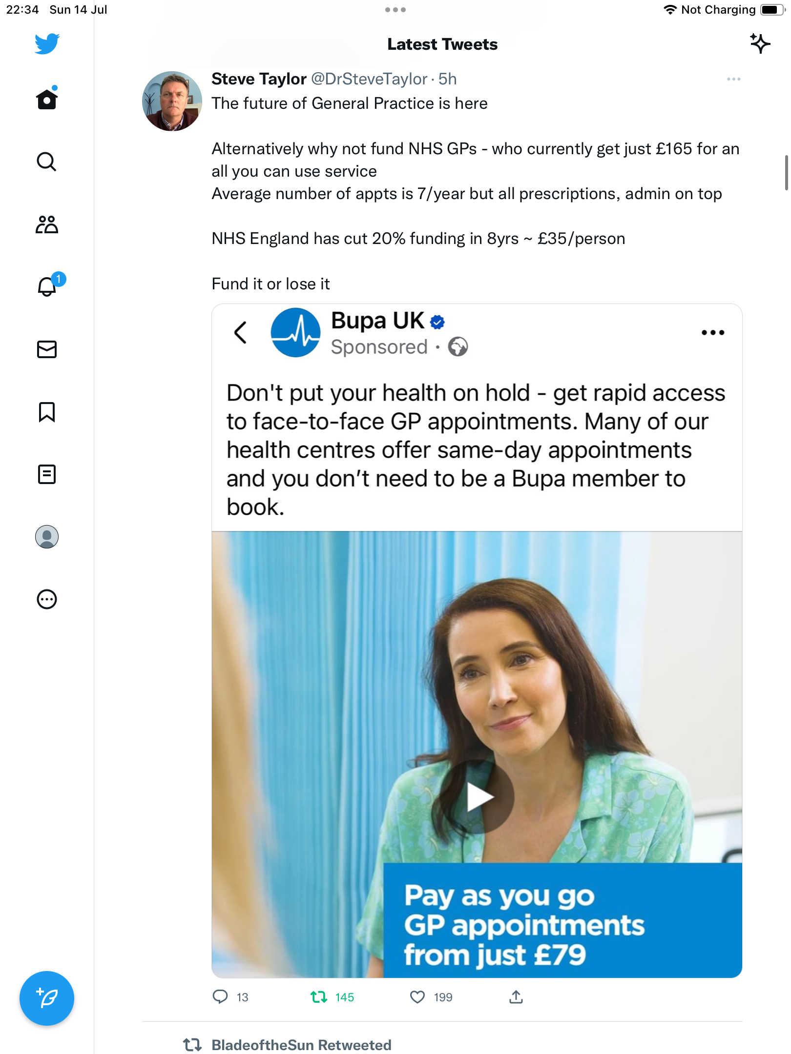
Task: Open Lists icon in sidebar
Action: pyautogui.click(x=47, y=474)
